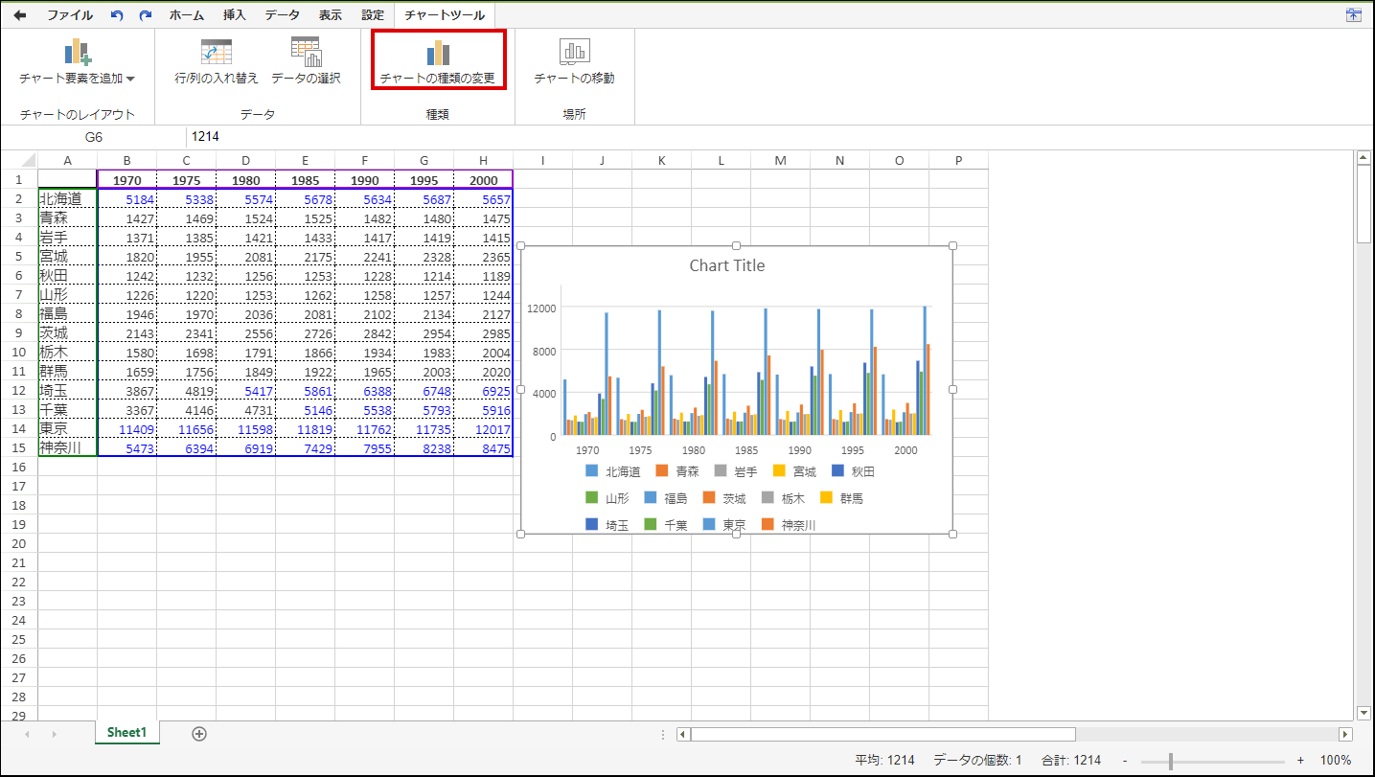Image resolution: width=1375 pixels, height=777 pixels.
Task: Click cell containing 神奈川
Action: 67,447
